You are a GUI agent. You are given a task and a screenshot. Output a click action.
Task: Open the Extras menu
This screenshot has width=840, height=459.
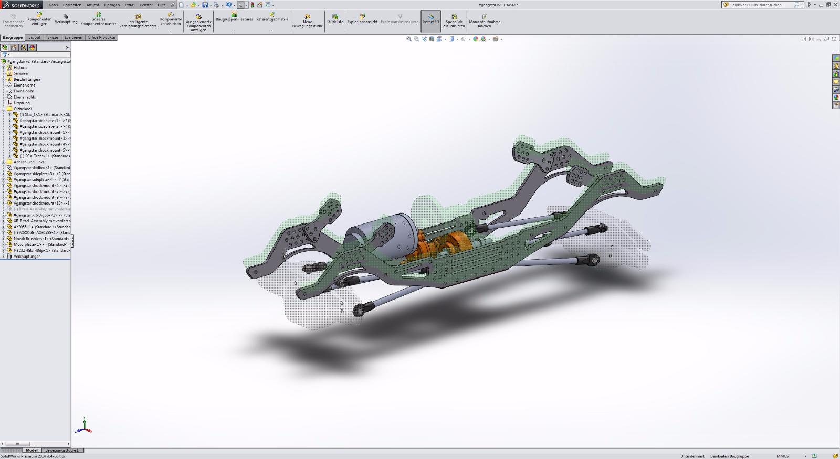point(130,5)
